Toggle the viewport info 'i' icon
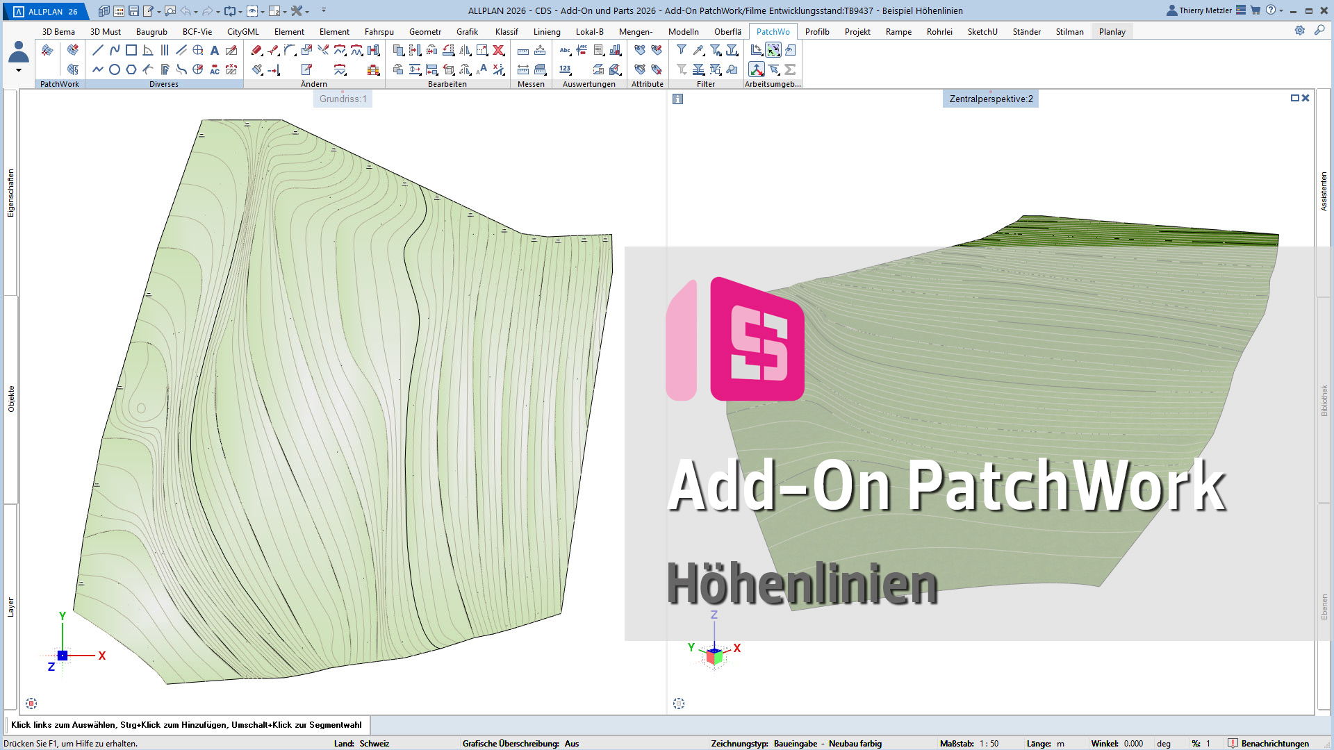The width and height of the screenshot is (1334, 750). click(678, 99)
